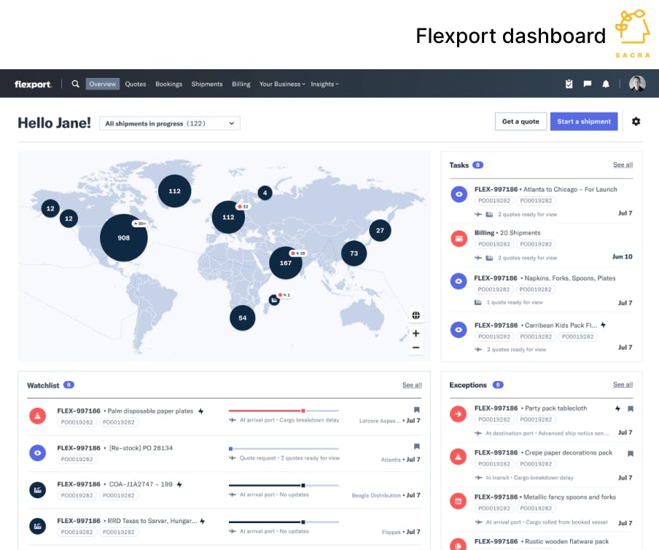Expand the Insights menu
The image size is (659, 550).
point(324,84)
